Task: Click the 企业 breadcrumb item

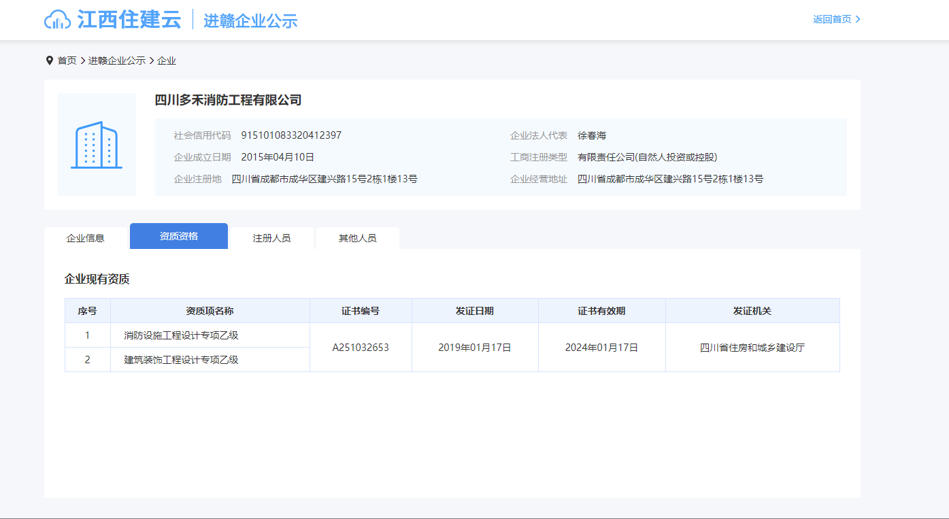Action: point(167,61)
